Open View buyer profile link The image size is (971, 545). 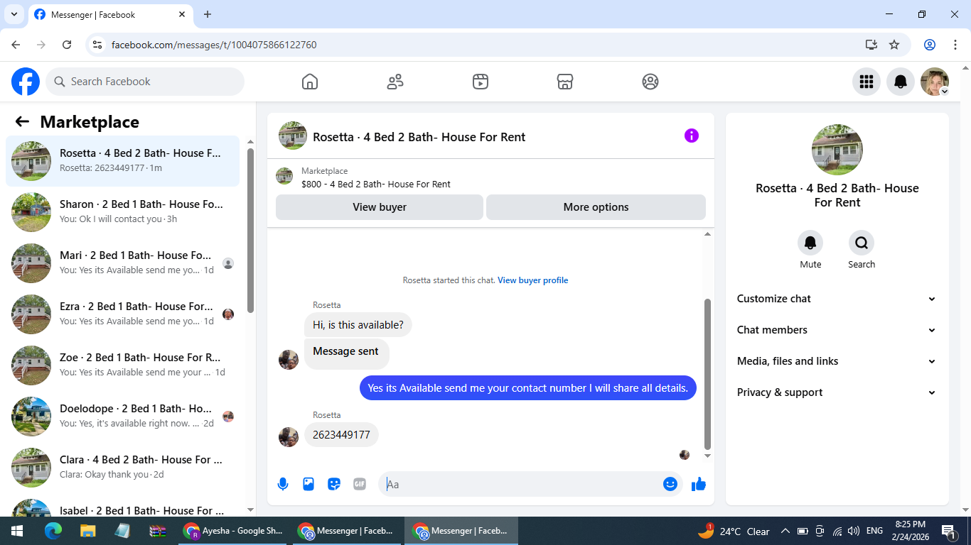[x=533, y=280]
